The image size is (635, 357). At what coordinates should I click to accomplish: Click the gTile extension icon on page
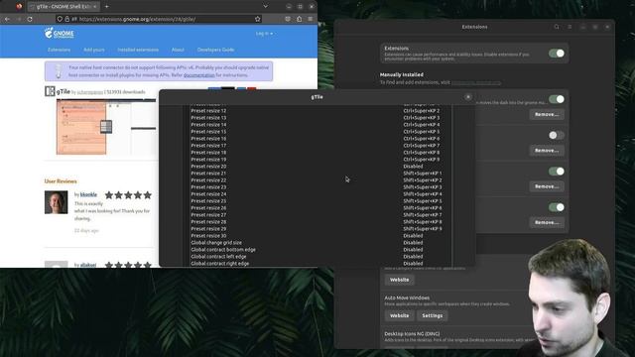[x=50, y=91]
